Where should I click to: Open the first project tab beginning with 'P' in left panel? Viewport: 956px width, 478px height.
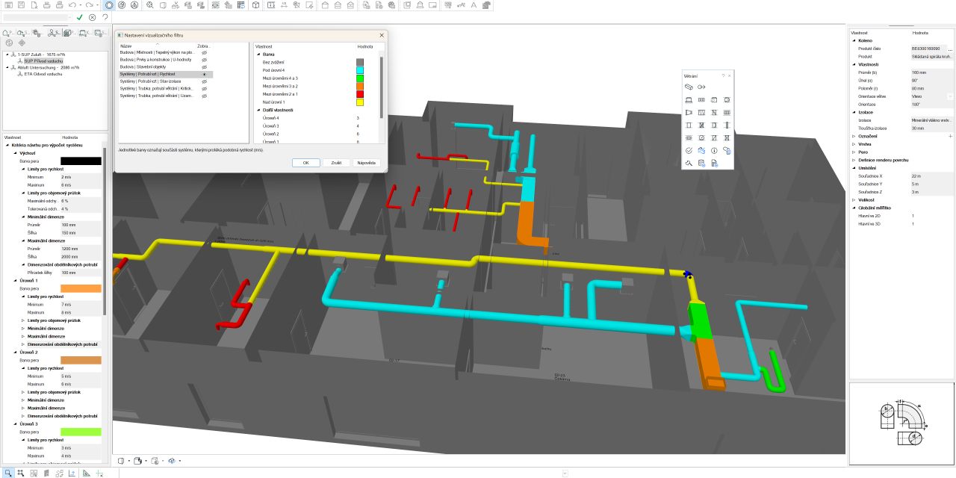7,33
